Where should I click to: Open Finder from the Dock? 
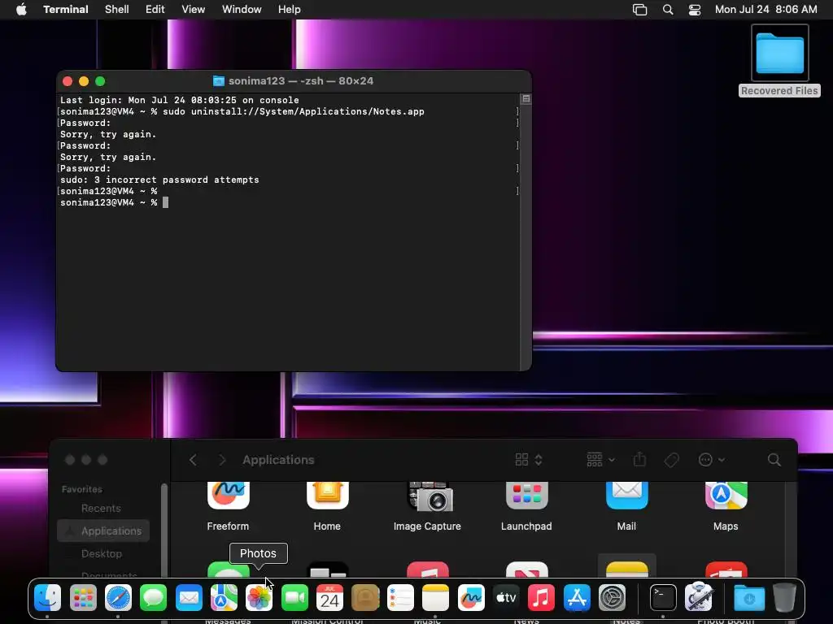[x=47, y=597]
